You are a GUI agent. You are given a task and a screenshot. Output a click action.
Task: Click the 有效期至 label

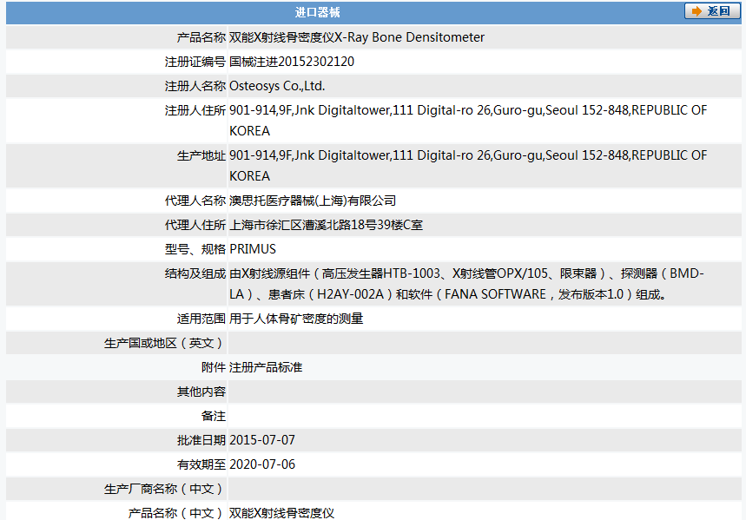(x=201, y=464)
